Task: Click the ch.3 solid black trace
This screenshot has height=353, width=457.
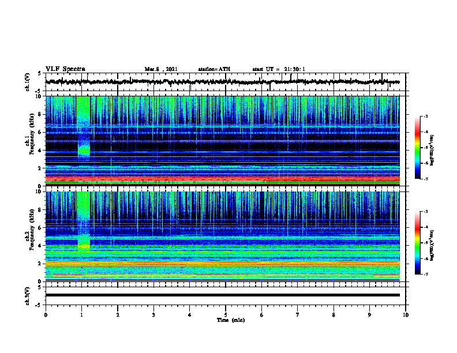Action: [x=223, y=295]
